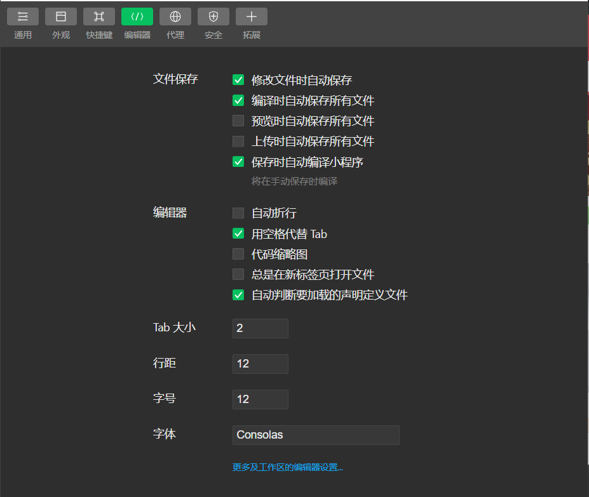589x497 pixels.
Task: Open the 代理 proxy globe icon
Action: 175,17
